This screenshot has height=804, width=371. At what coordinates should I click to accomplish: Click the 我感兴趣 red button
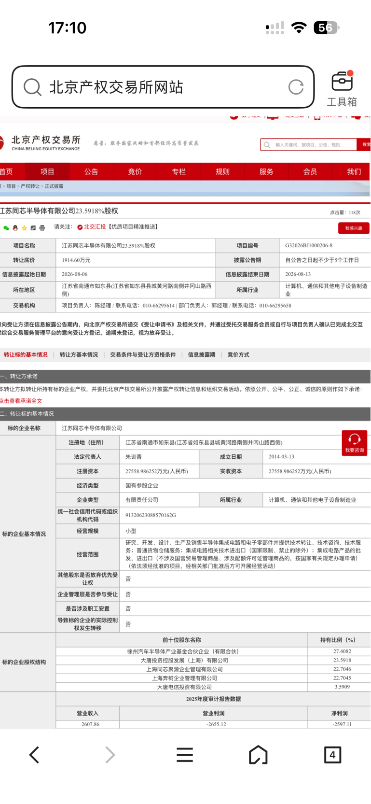354,228
